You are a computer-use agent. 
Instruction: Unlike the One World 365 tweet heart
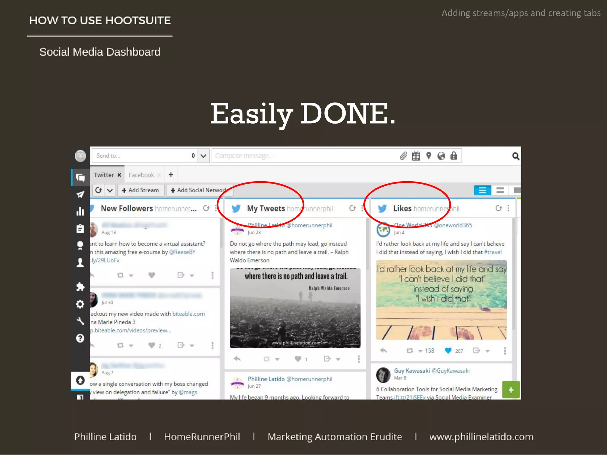point(448,350)
